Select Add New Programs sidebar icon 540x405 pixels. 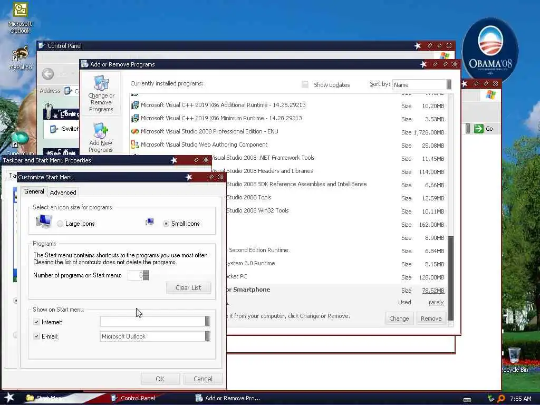101,138
